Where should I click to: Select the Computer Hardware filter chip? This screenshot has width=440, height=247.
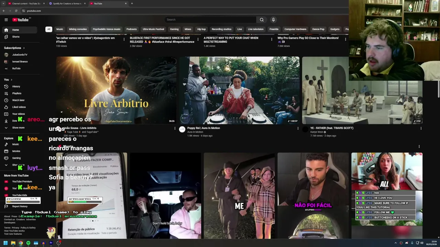295,29
